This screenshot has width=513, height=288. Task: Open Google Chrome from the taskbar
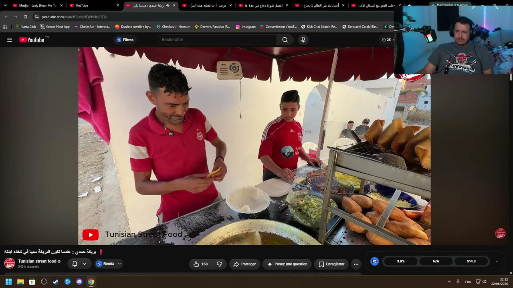[x=91, y=282]
